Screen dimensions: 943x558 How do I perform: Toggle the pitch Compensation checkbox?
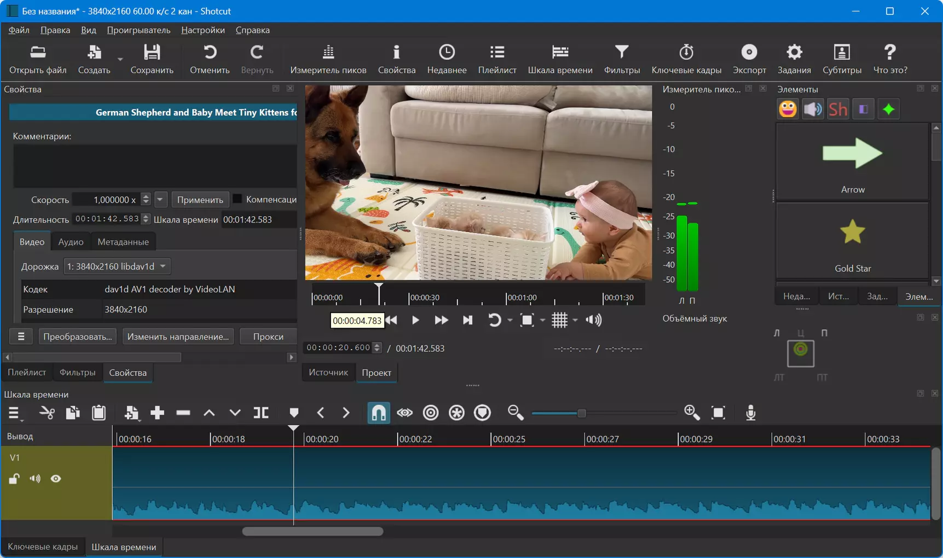238,199
